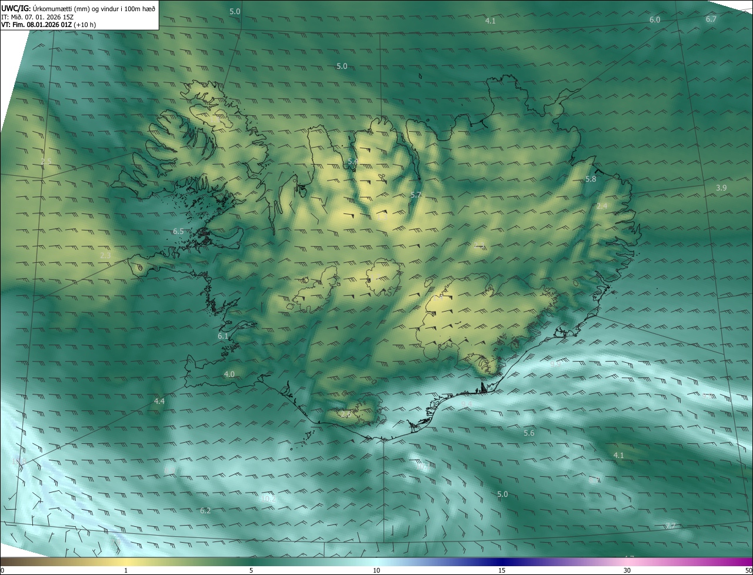Click the 15 tick label on the color scale
This screenshot has height=575, width=753.
[502, 570]
